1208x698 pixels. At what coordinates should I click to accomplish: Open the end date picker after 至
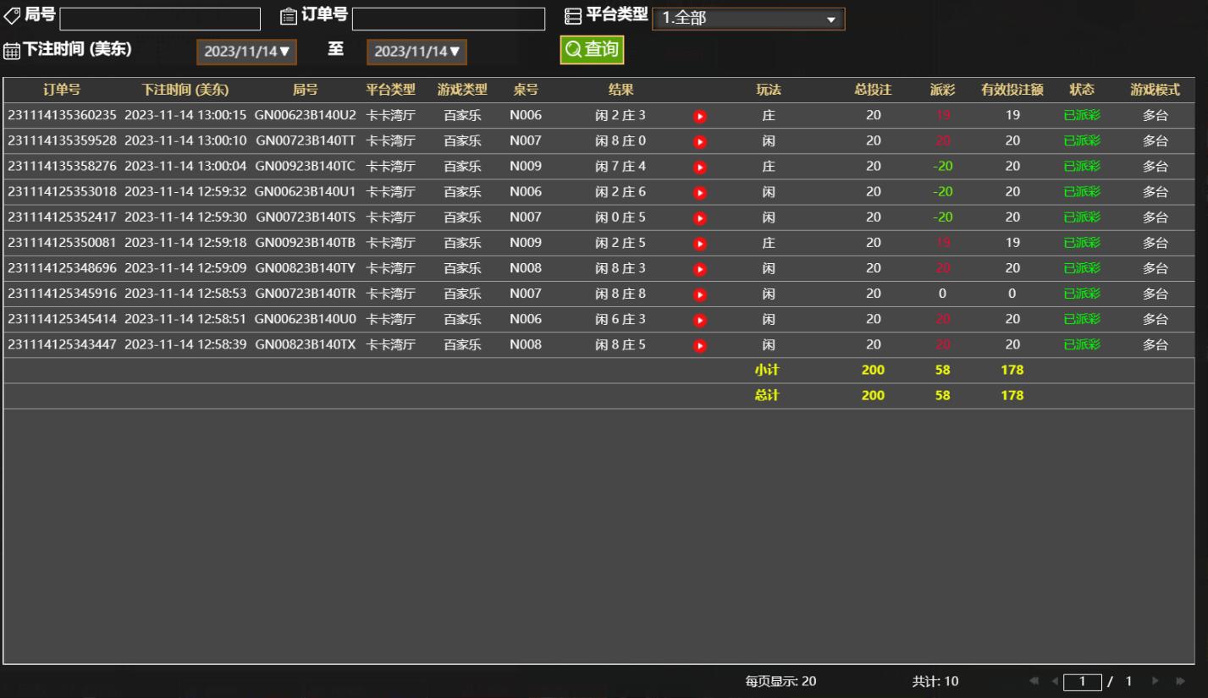click(x=416, y=52)
